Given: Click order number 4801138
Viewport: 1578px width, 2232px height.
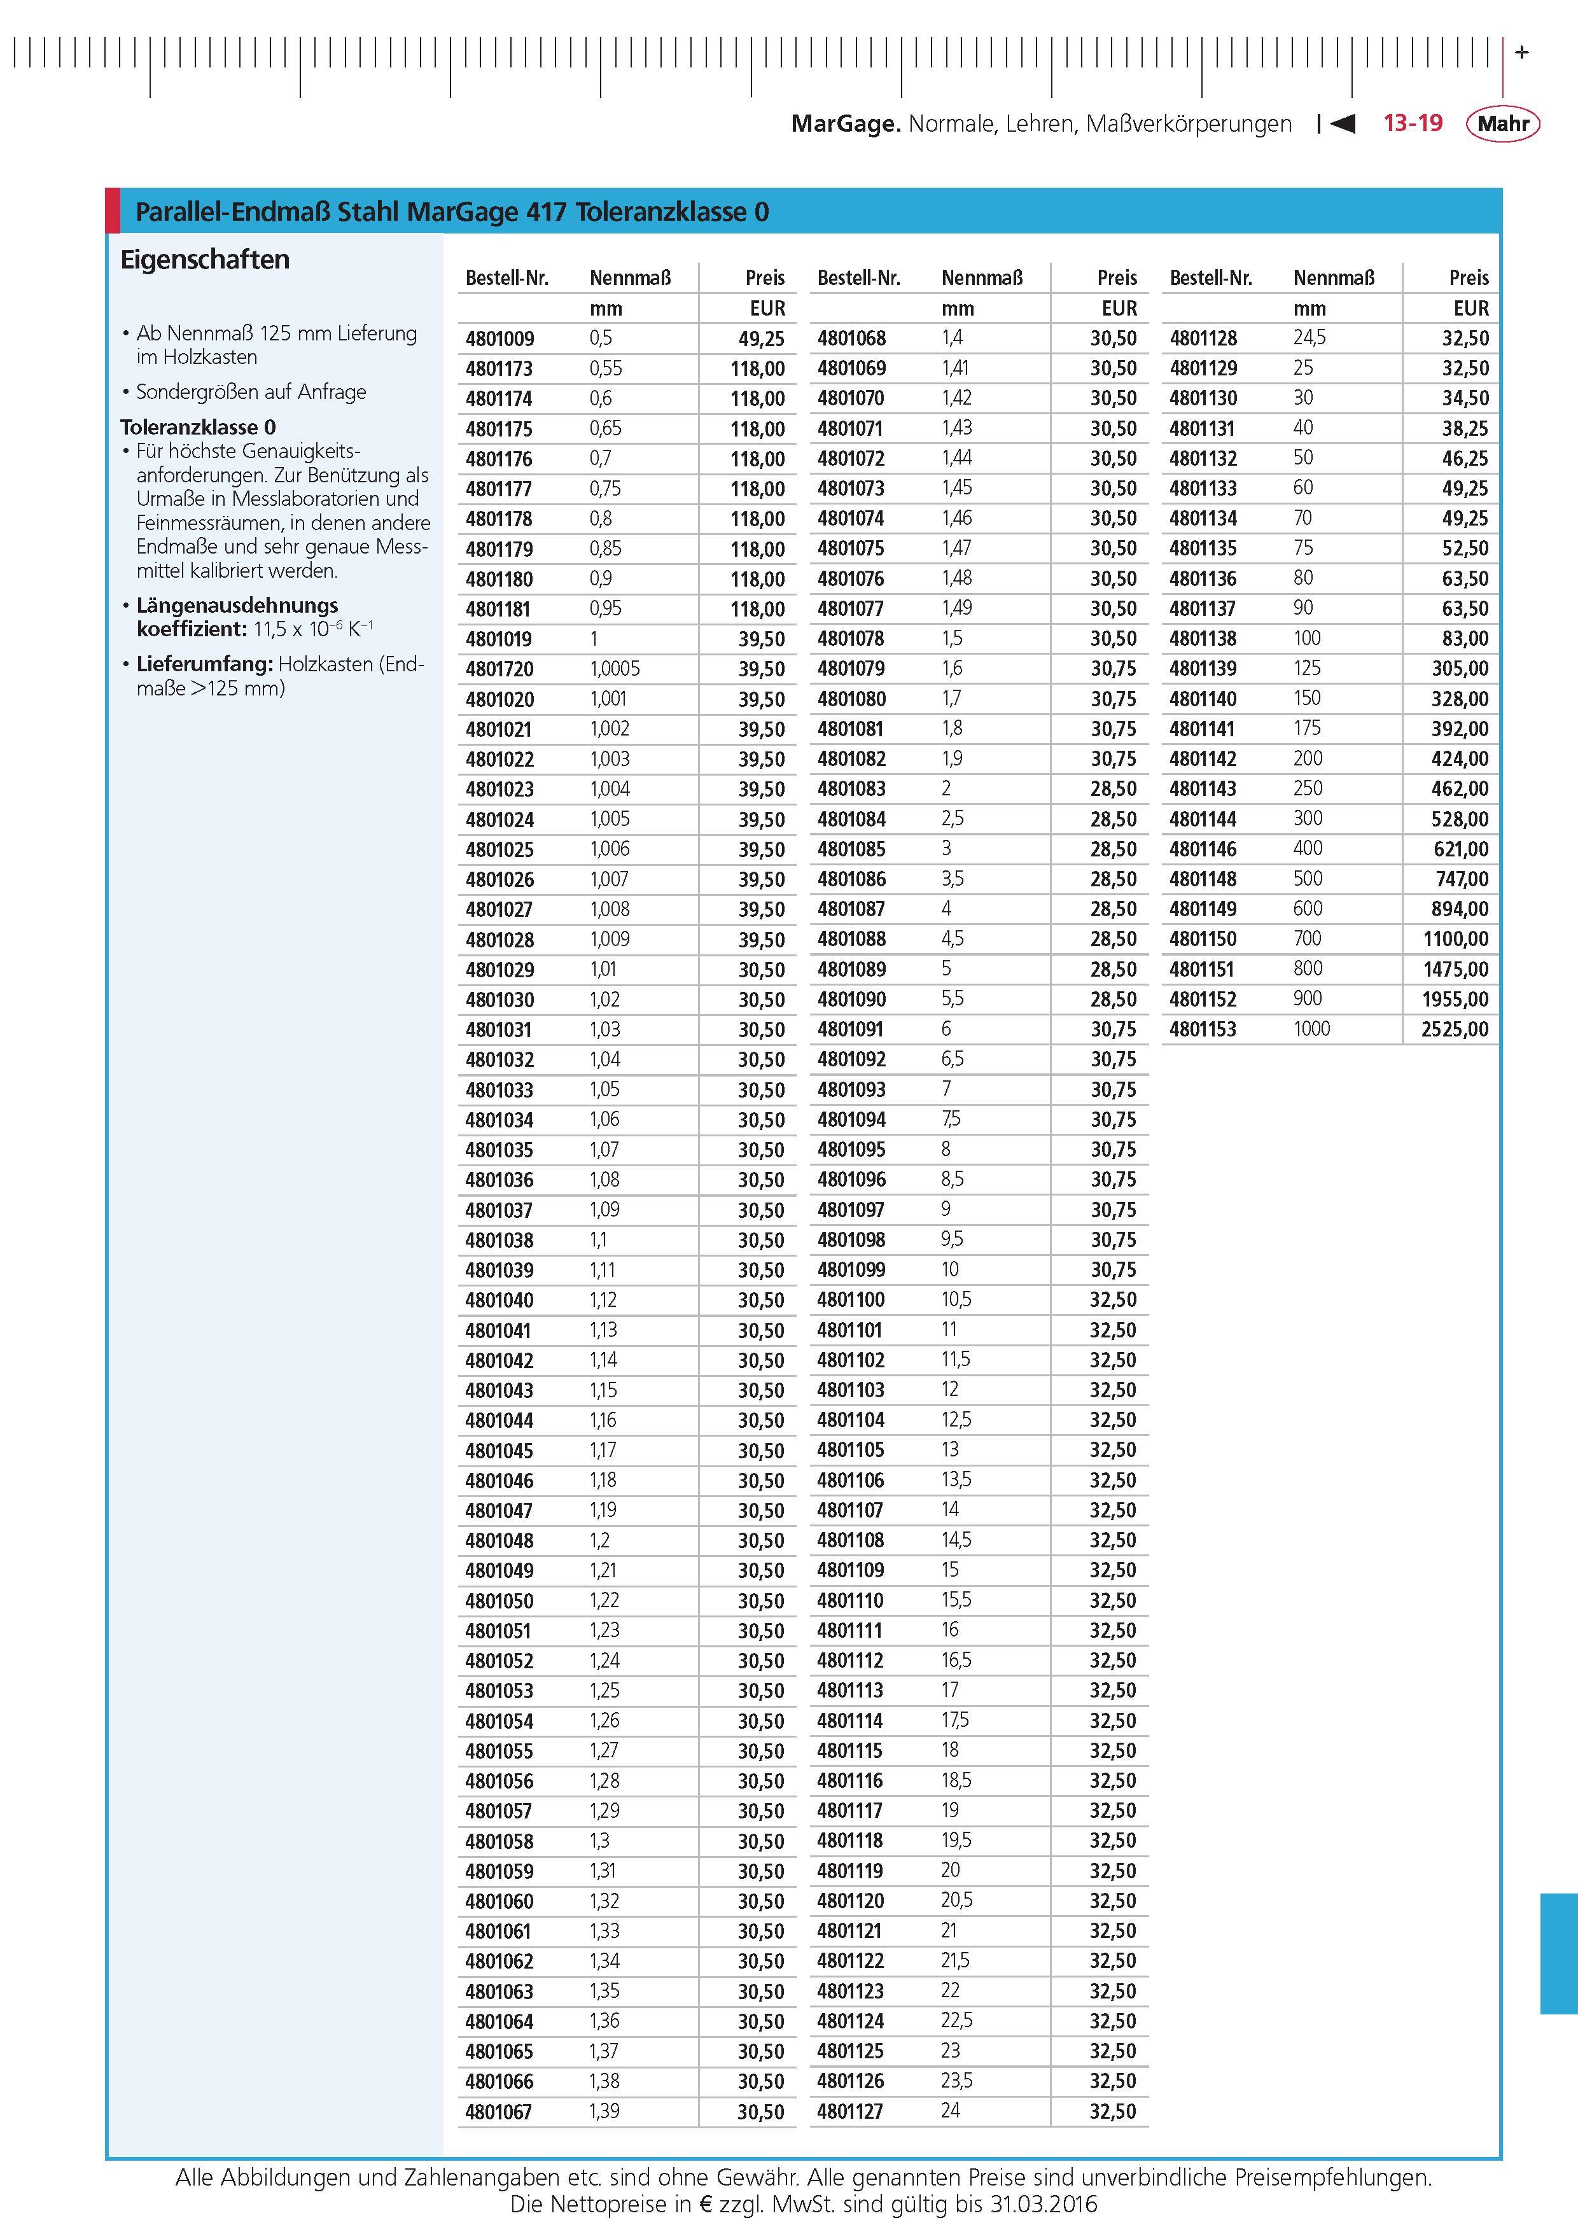Looking at the screenshot, I should tap(1204, 639).
